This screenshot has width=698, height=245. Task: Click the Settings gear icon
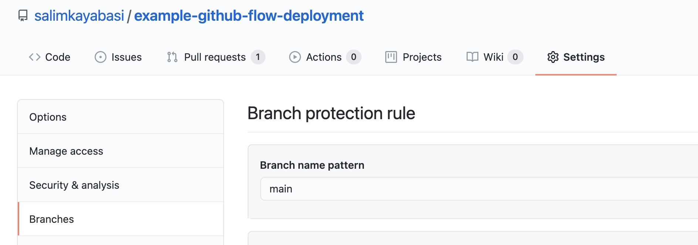553,57
